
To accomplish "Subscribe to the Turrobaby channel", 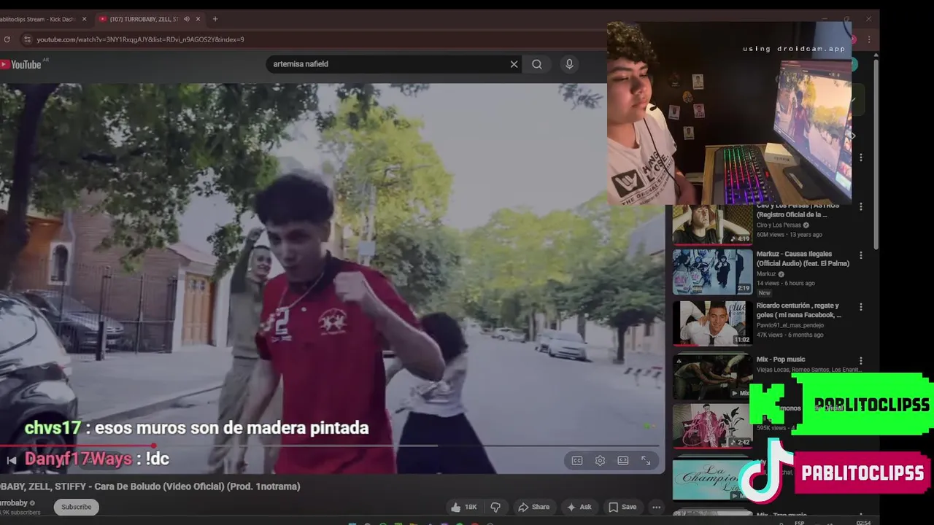I will pyautogui.click(x=77, y=507).
